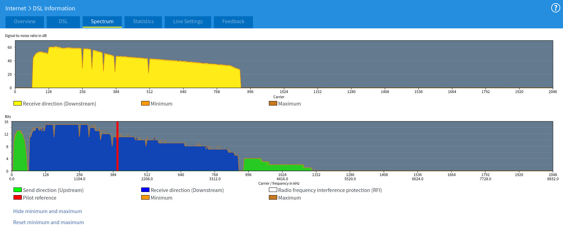Image resolution: width=563 pixels, height=229 pixels.
Task: Click the orange Minimum swatch under SNR graph
Action: coord(145,103)
